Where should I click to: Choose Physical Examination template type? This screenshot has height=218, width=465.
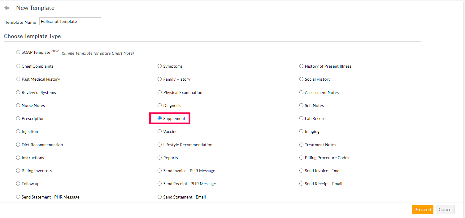(159, 92)
